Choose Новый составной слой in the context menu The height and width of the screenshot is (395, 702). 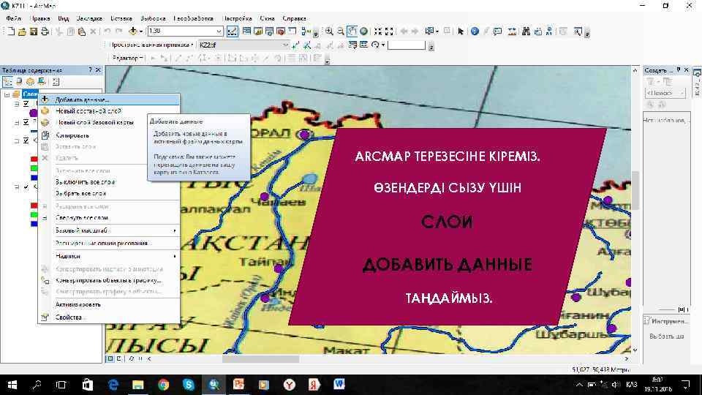coord(109,110)
